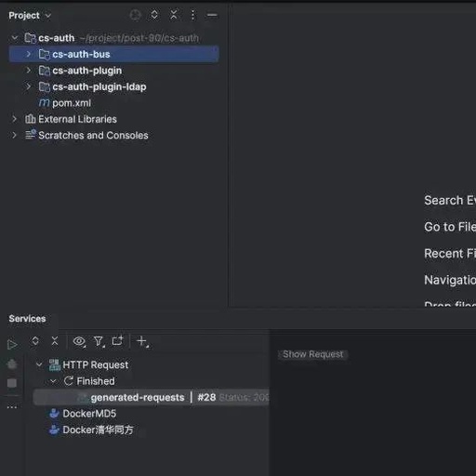Select Scratches and Consoles label
The height and width of the screenshot is (476, 476).
(x=93, y=135)
